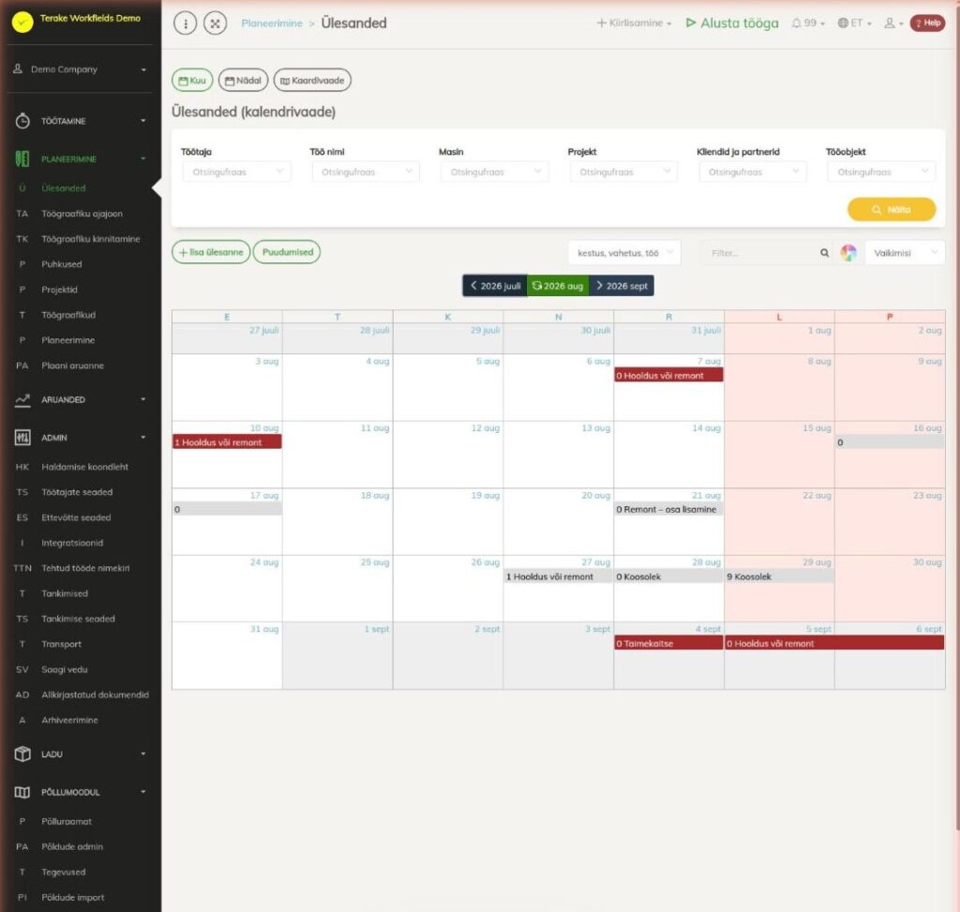Click the red Help button
This screenshot has height=912, width=960.
pyautogui.click(x=927, y=22)
